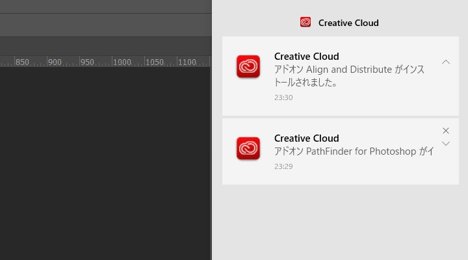Click the 23:30 notification timestamp
468x260 pixels.
pos(283,97)
